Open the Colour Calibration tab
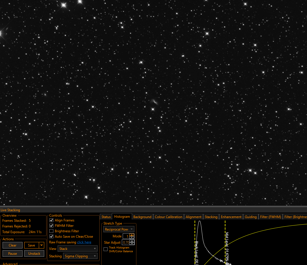Image resolution: width=307 pixels, height=265 pixels. tap(168, 217)
